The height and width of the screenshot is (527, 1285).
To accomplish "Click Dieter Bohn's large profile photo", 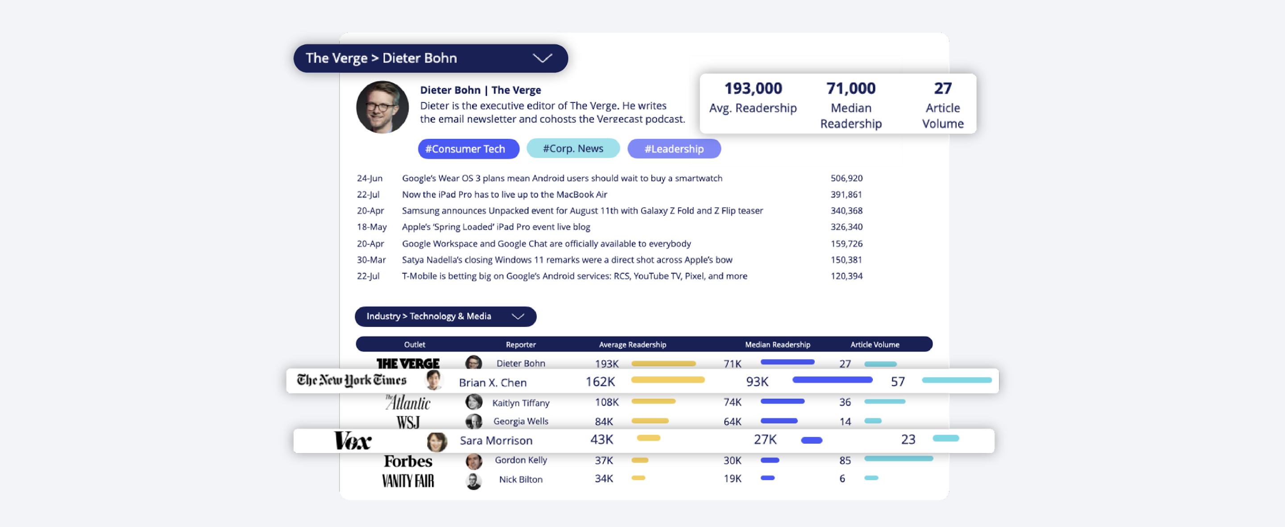I will [x=382, y=107].
